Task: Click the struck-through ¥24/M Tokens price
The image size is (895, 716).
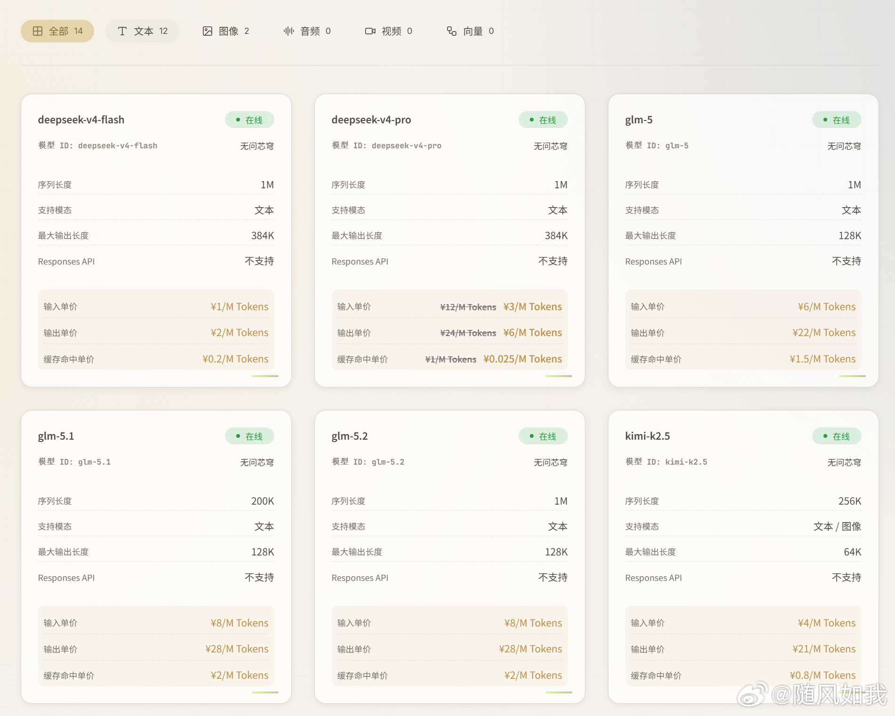Action: 468,333
